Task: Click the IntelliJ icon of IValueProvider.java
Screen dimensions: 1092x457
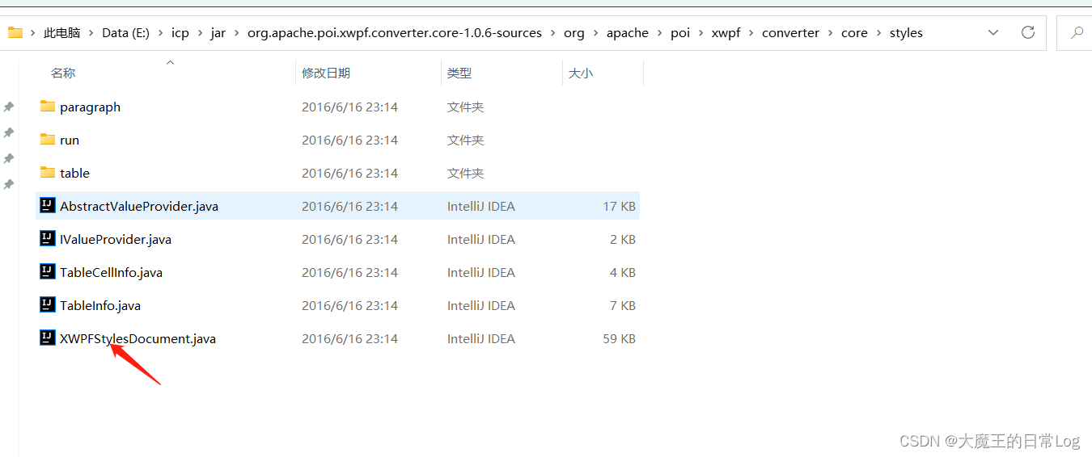Action: (48, 238)
